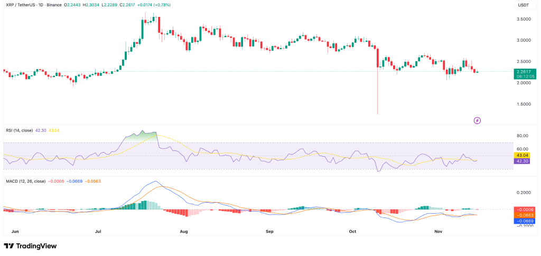Image resolution: width=541 pixels, height=256 pixels.
Task: Click the current price label 2.2617
Action: [x=525, y=72]
